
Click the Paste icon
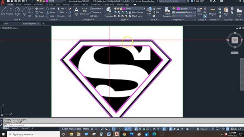tap(226, 11)
